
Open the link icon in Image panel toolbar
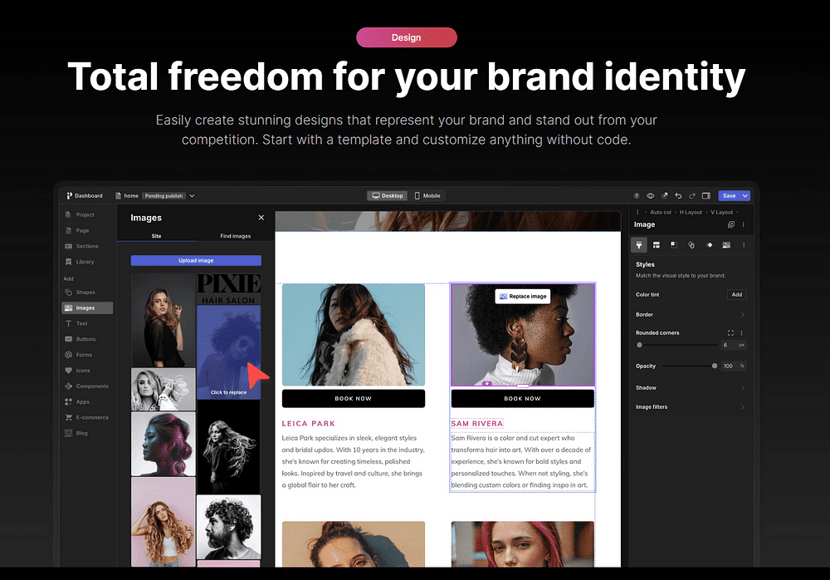point(691,245)
